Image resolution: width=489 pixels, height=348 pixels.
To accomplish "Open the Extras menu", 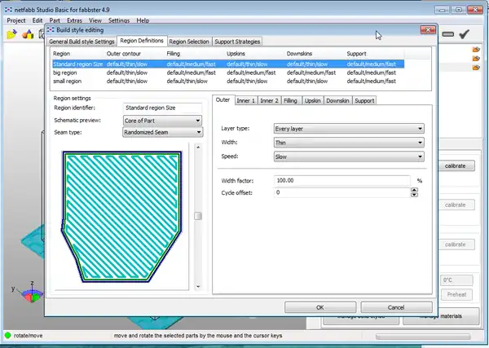I will (x=75, y=20).
